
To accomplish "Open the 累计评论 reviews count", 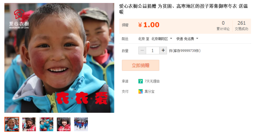I will click(223, 26).
